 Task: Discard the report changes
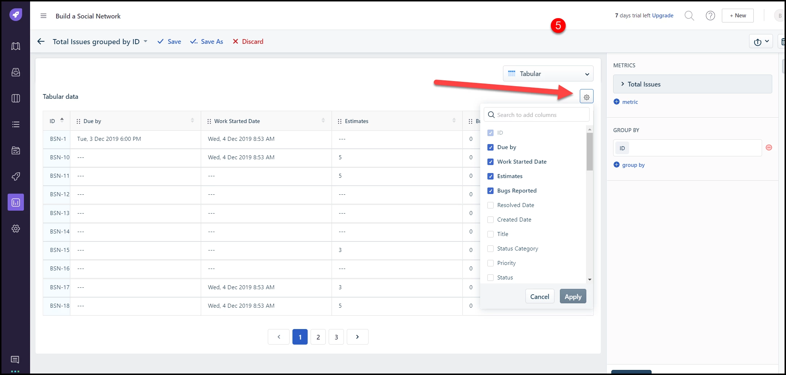(248, 42)
